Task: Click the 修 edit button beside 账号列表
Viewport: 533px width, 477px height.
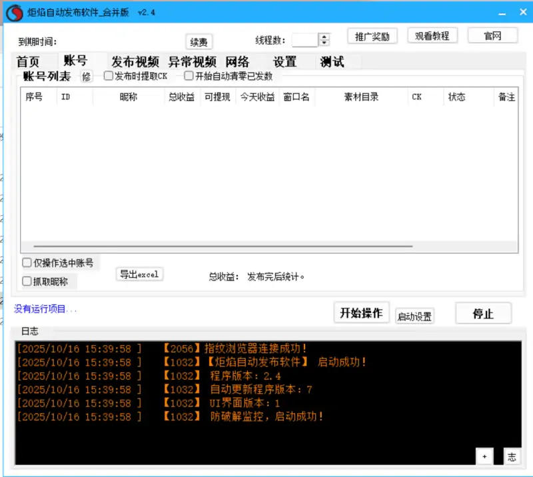Action: pos(86,77)
